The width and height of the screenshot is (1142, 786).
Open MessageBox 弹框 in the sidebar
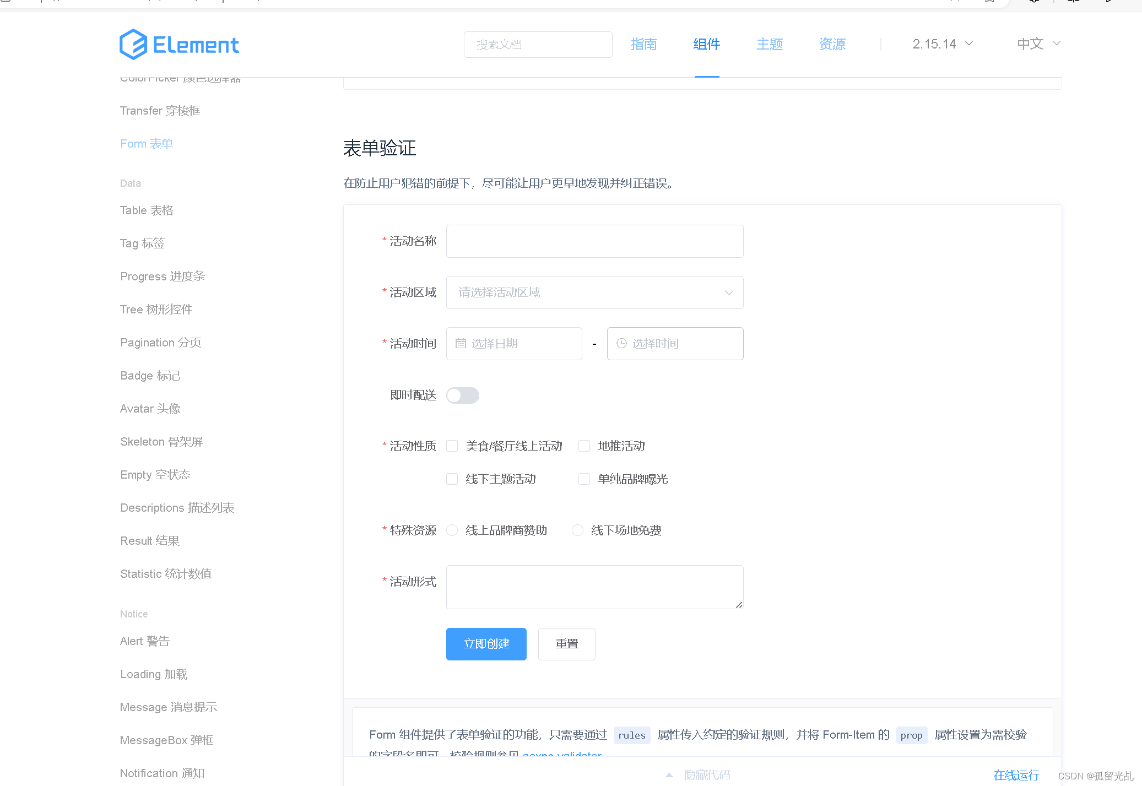[167, 740]
